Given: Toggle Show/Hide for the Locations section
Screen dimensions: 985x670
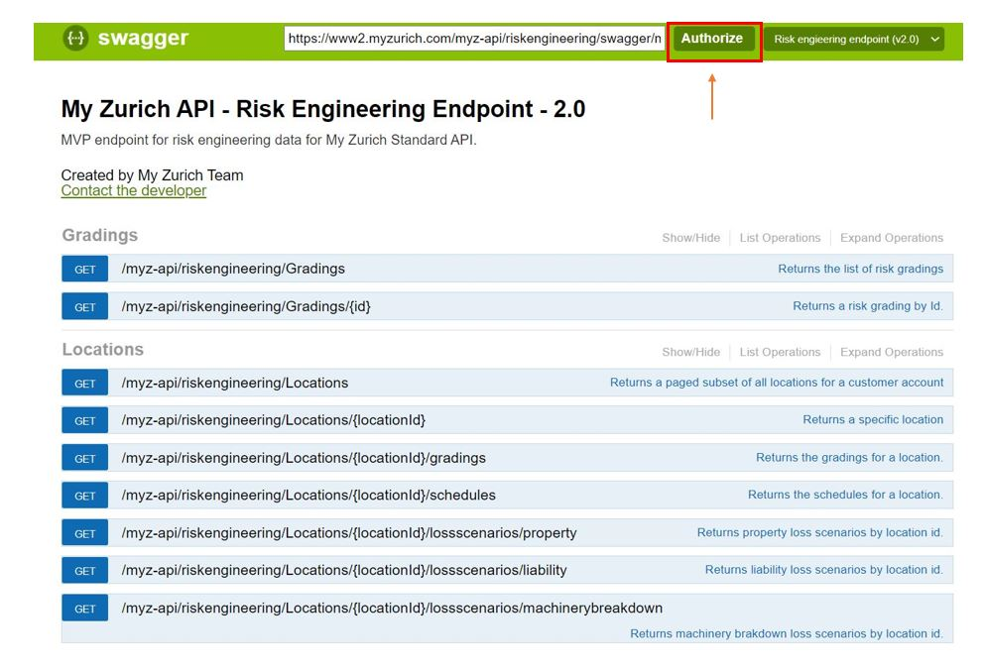Looking at the screenshot, I should (x=690, y=352).
